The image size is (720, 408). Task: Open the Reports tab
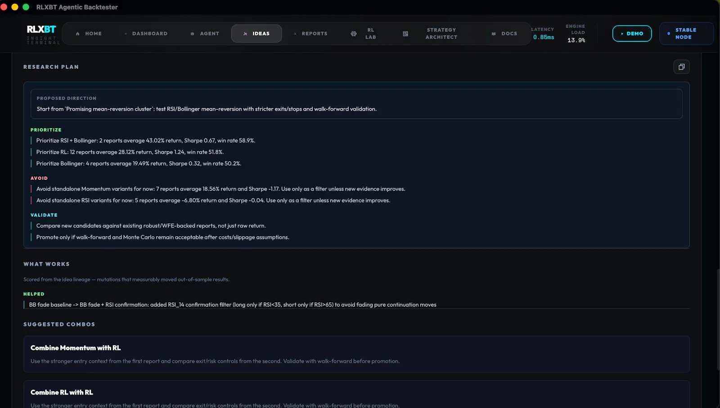[x=310, y=34]
